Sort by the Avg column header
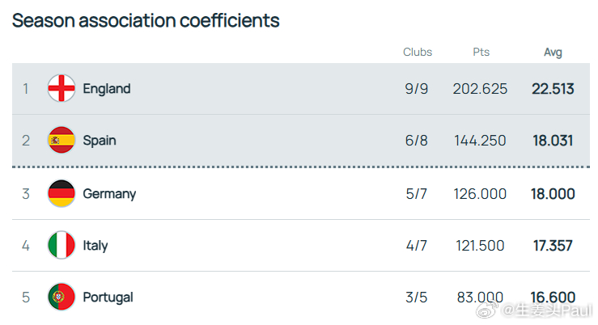 553,52
